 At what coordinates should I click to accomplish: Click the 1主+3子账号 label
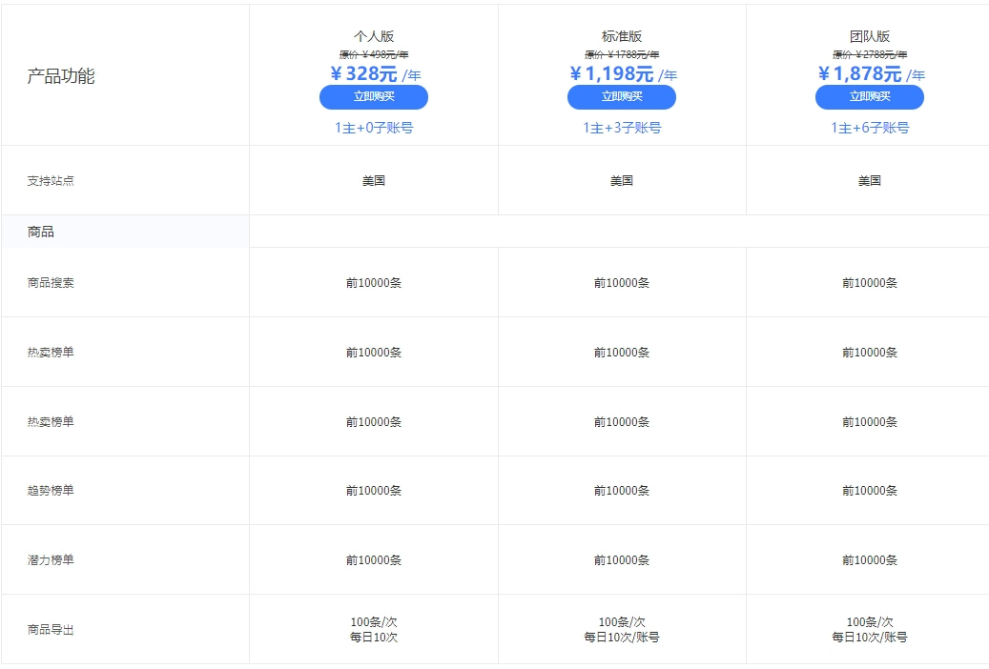coord(621,128)
